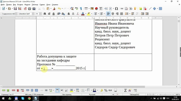This screenshot has height=101, width=181.
Task: Insert a hyperlink
Action: click(122, 9)
